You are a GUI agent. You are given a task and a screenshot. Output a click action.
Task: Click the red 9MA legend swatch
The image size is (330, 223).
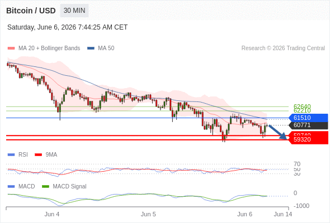click(38, 155)
